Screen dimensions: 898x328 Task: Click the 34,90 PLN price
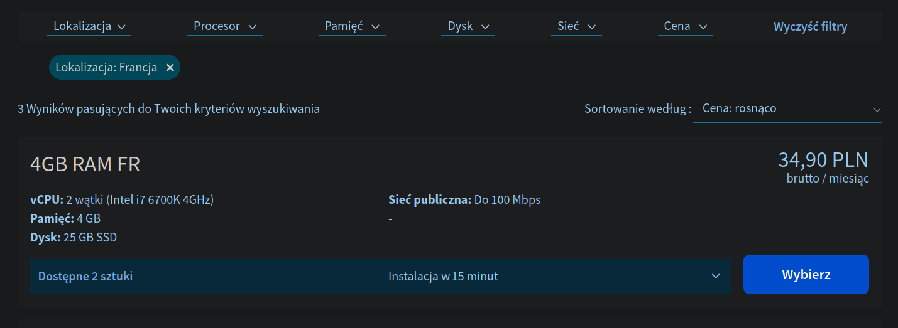click(823, 160)
